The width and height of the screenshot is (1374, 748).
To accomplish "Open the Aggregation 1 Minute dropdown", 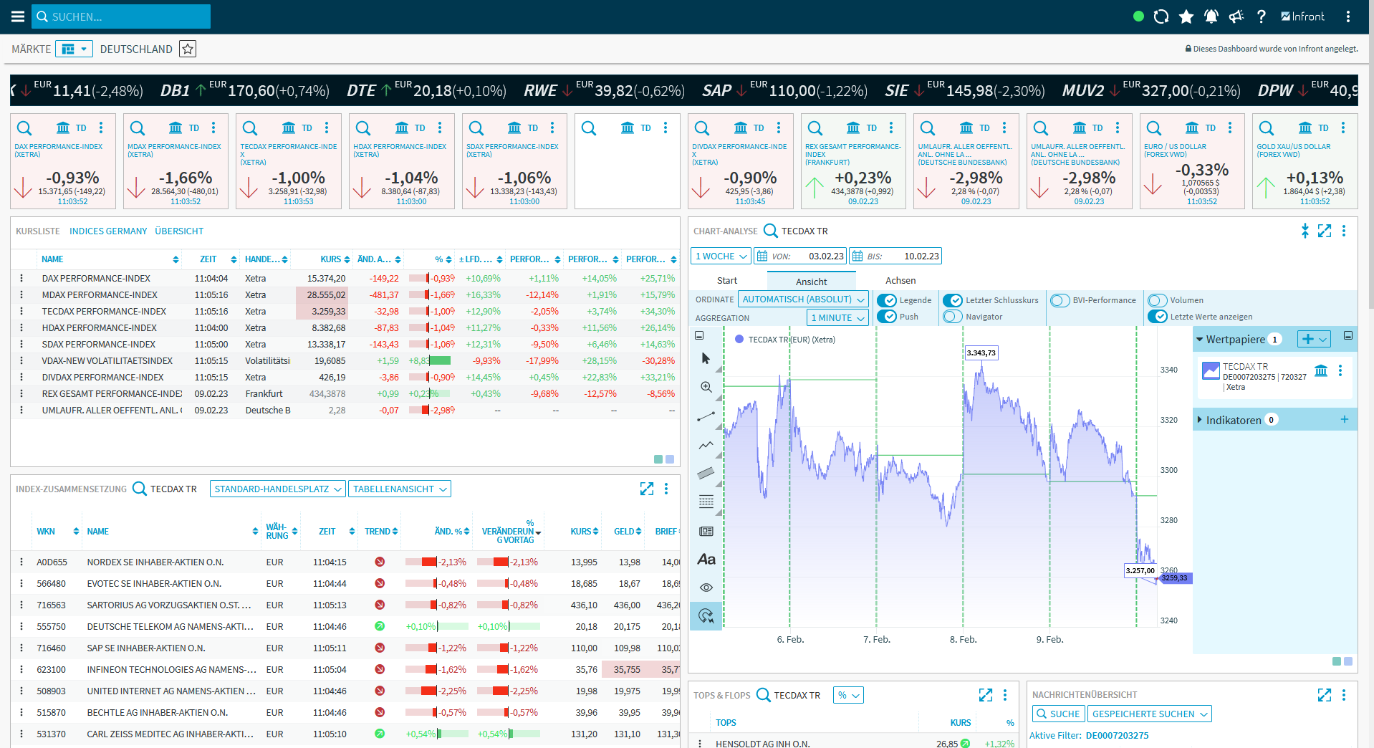I will coord(837,317).
